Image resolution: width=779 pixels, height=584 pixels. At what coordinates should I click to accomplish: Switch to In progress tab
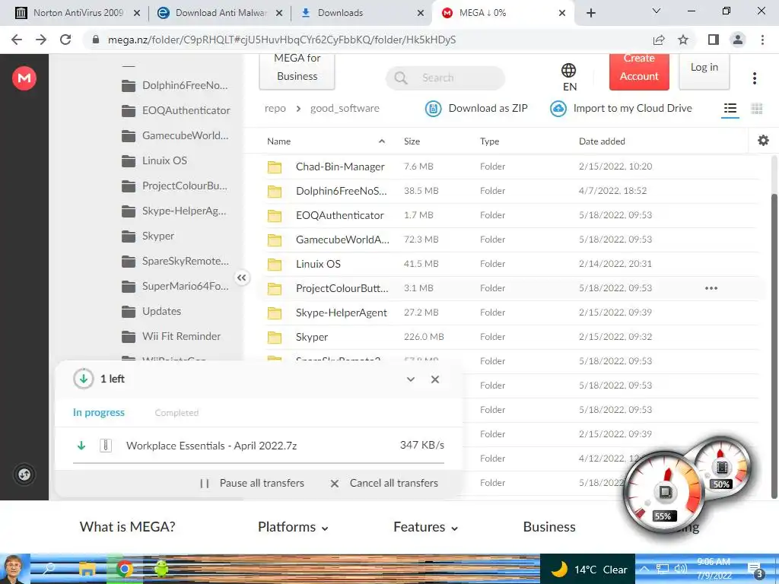[x=98, y=413]
